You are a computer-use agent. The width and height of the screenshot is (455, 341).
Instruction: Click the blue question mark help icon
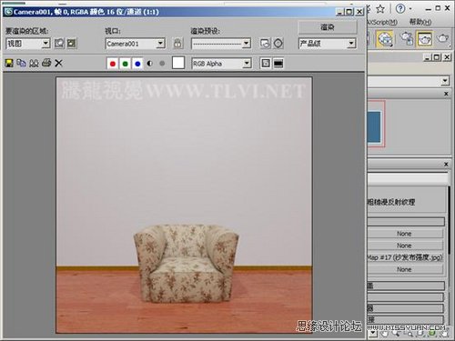click(400, 8)
